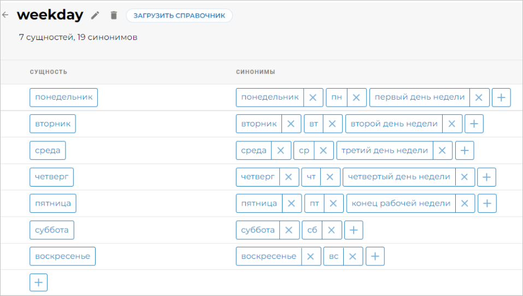Delete the "вт" synonym chip
This screenshot has width=523, height=296.
point(332,124)
